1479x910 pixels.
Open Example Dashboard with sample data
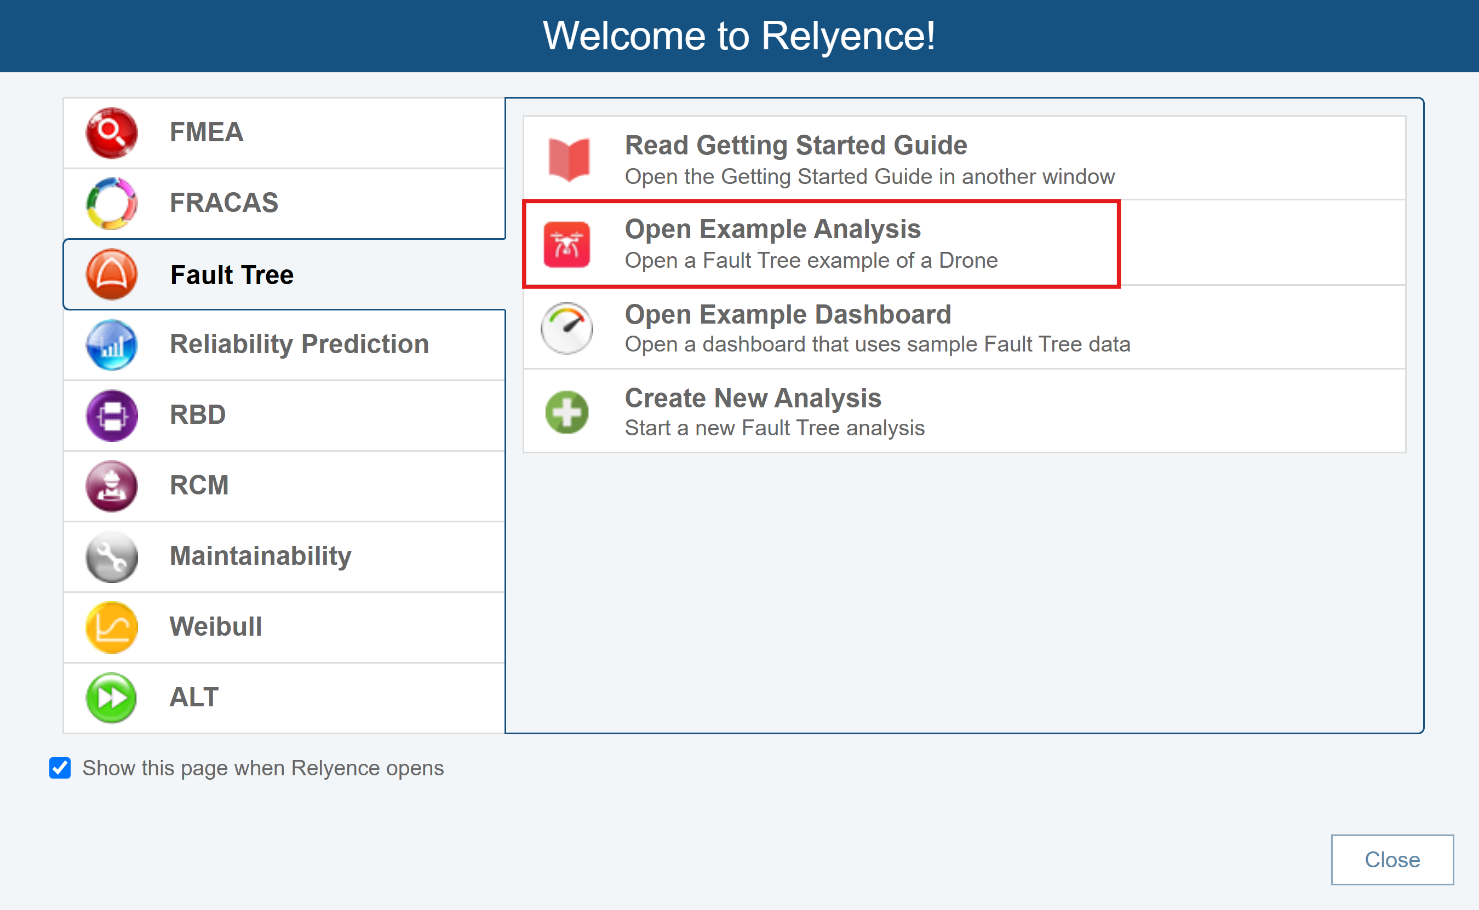[x=787, y=315]
